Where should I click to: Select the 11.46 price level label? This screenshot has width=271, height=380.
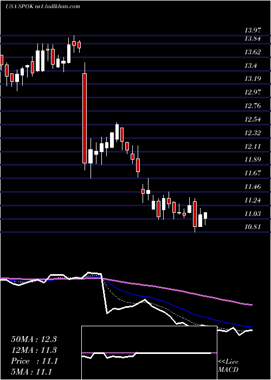click(253, 187)
